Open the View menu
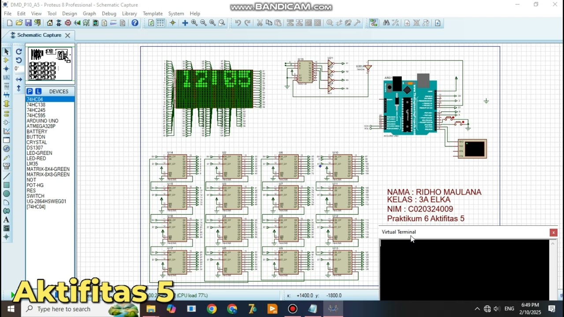 [36, 14]
